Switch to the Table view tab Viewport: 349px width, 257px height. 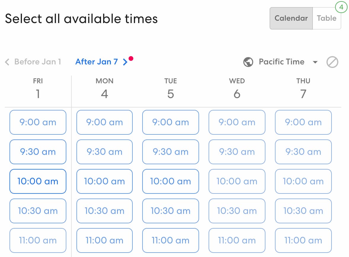point(327,18)
